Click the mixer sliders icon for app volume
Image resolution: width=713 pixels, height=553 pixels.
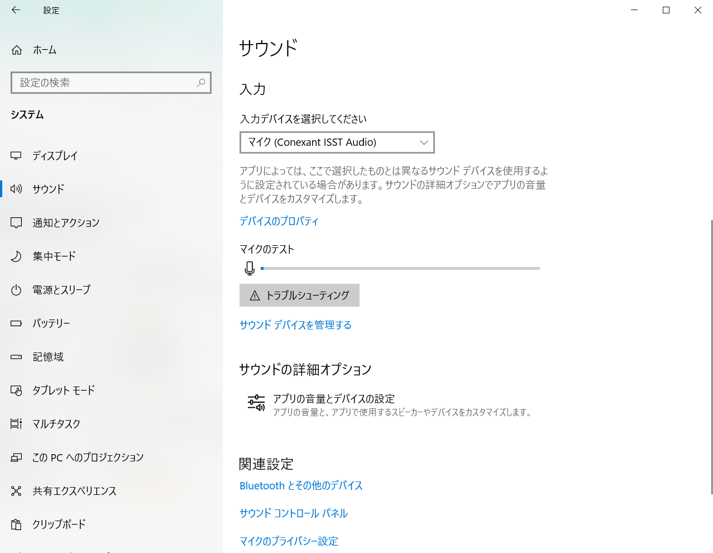pos(256,402)
